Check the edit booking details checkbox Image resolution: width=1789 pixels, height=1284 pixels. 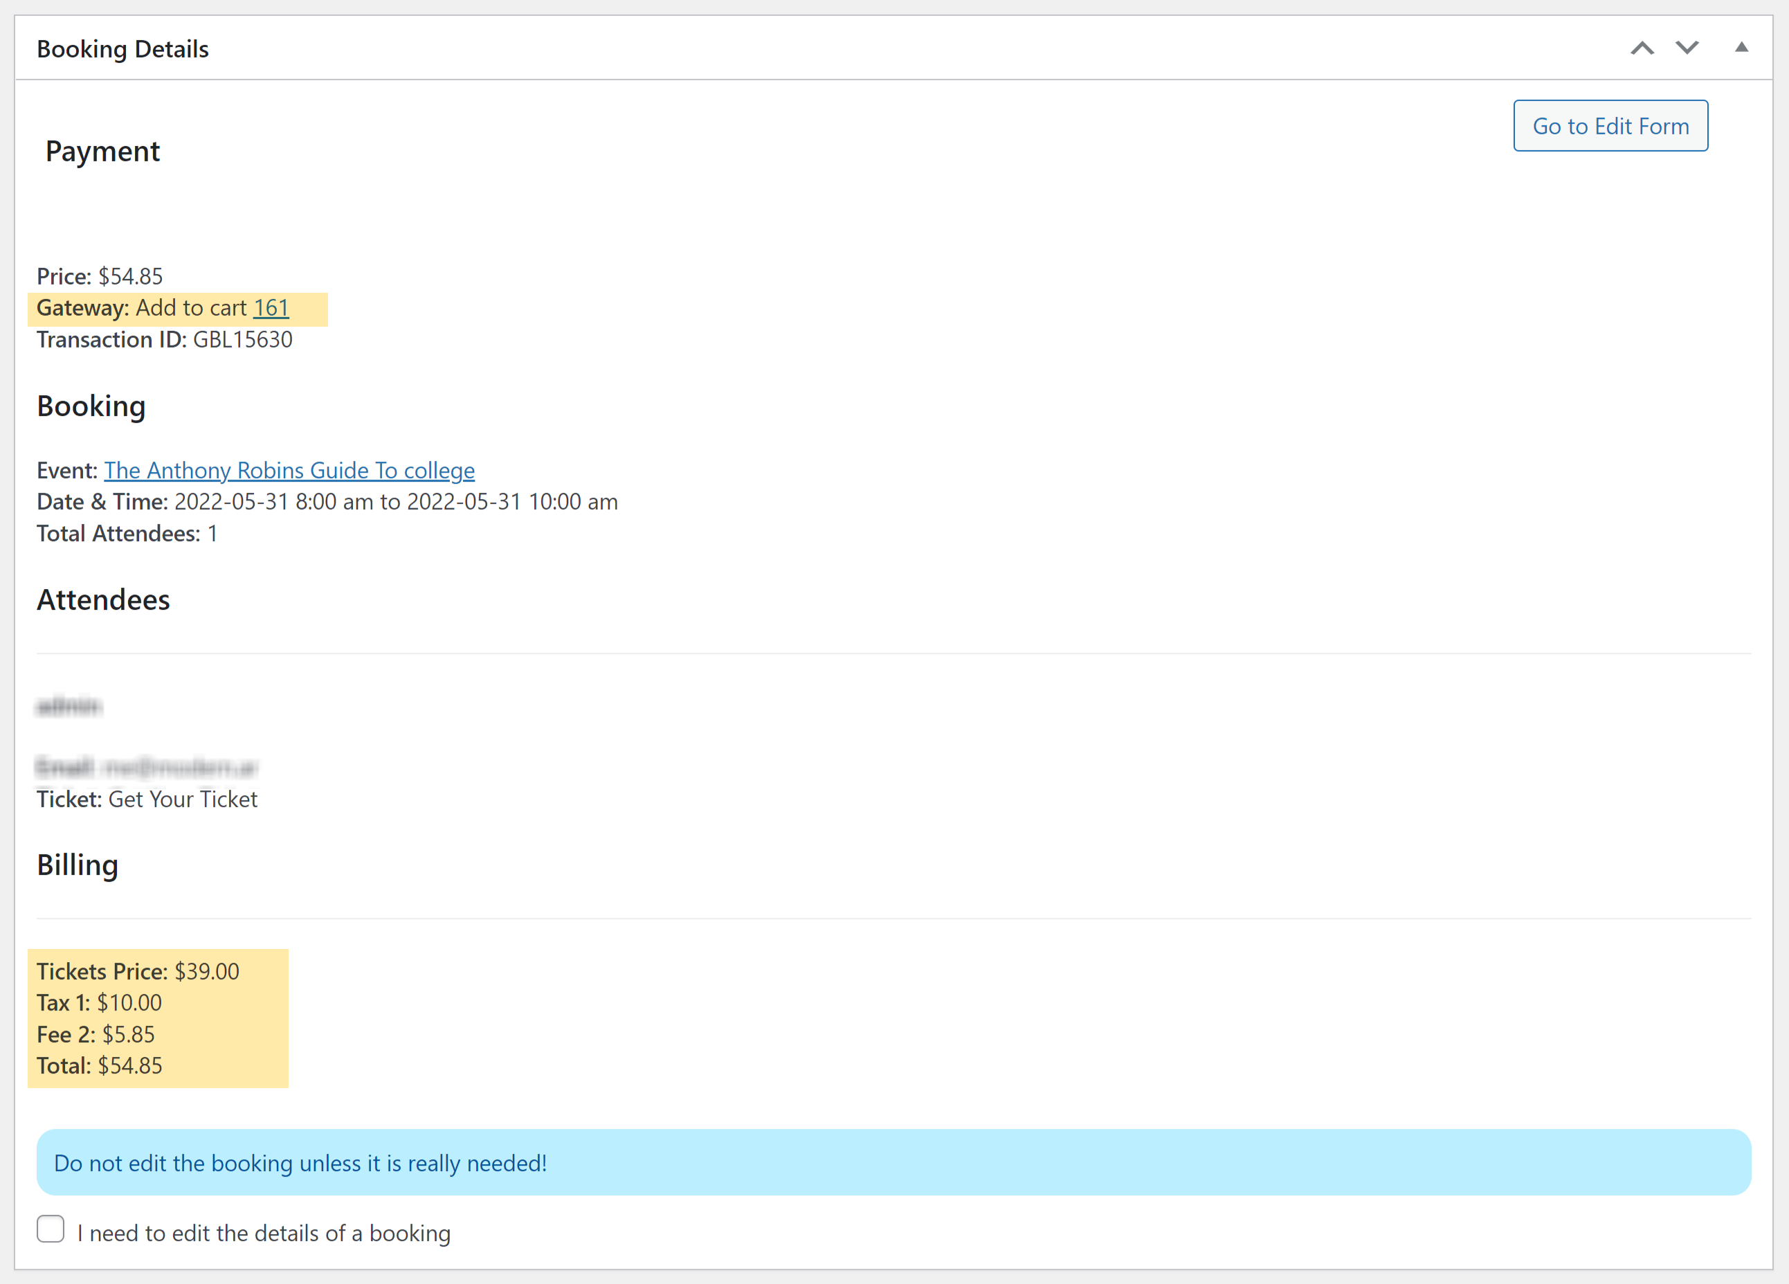51,1229
